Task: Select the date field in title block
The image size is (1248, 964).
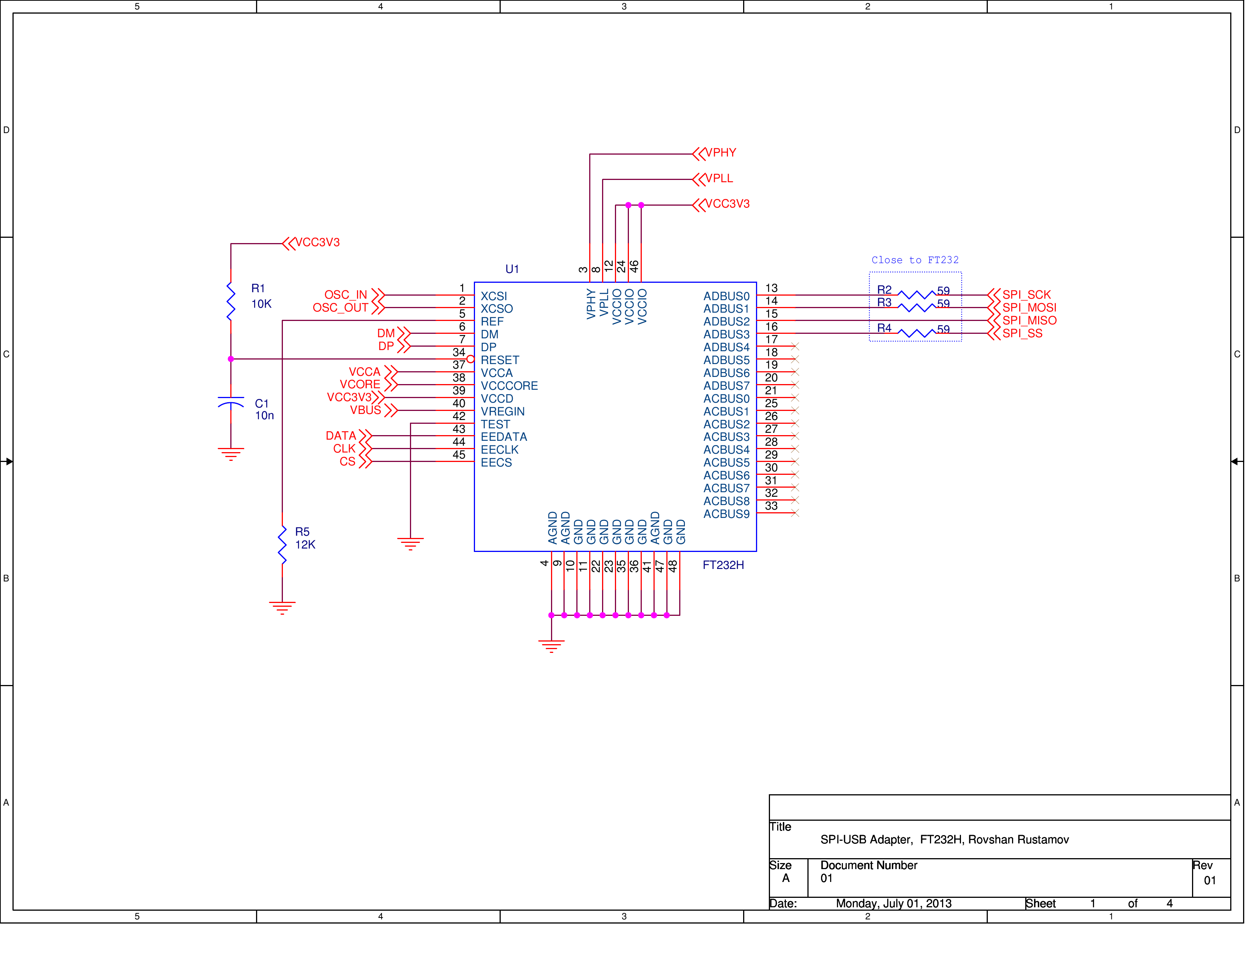Action: [x=893, y=904]
